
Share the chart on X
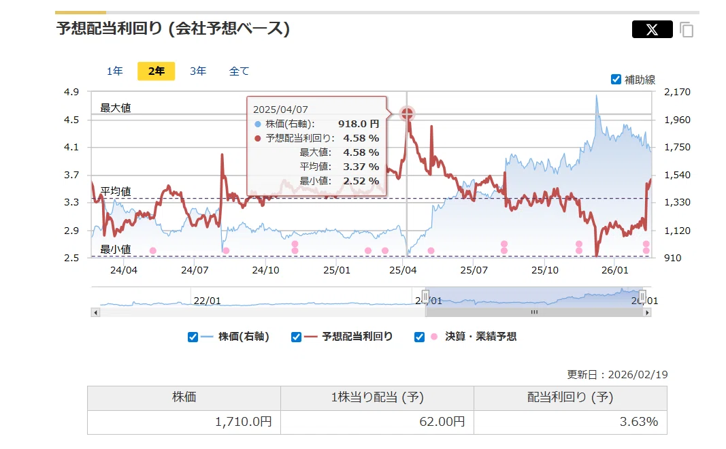(652, 30)
